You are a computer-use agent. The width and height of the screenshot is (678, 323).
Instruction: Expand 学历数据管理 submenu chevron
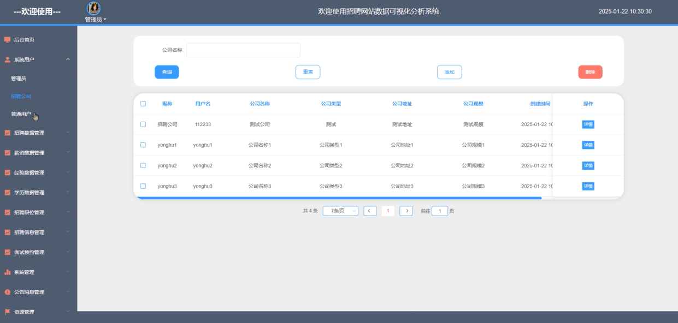pos(68,192)
